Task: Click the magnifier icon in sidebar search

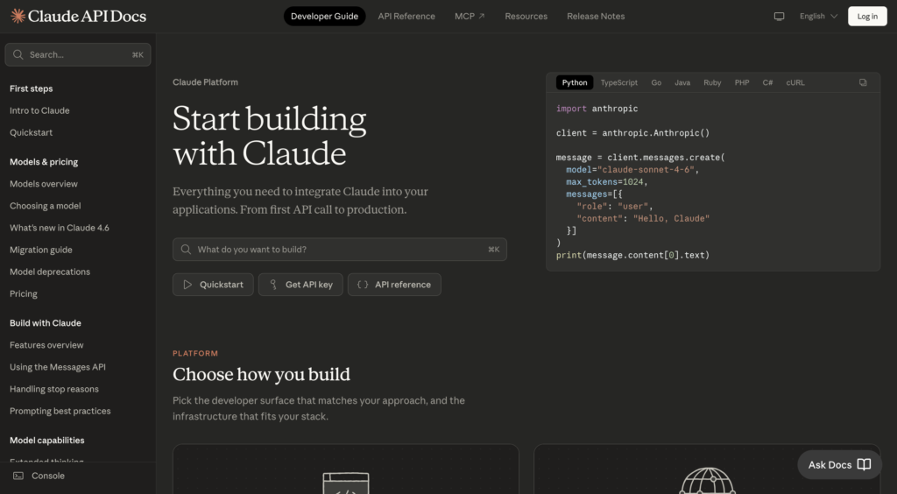Action: (x=18, y=55)
